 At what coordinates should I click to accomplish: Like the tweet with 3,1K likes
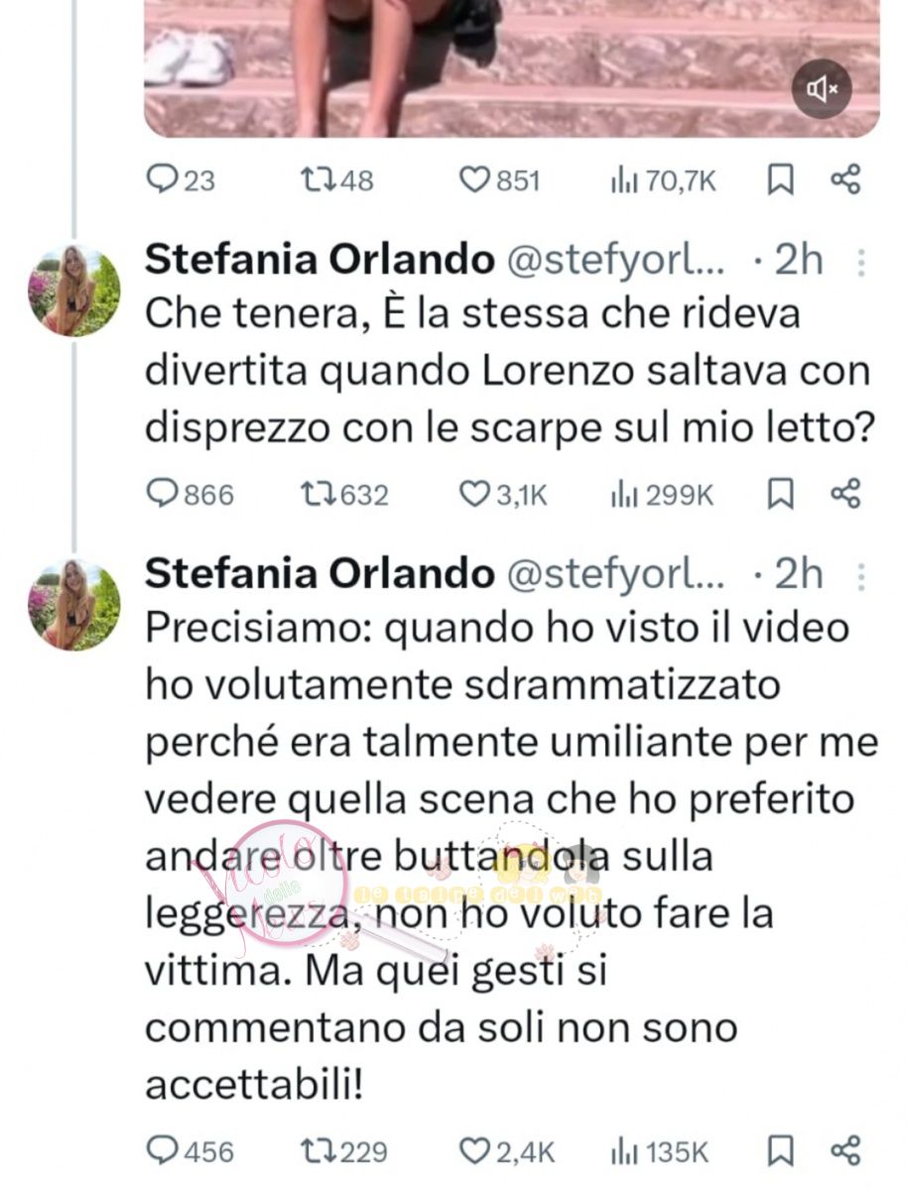[x=505, y=494]
